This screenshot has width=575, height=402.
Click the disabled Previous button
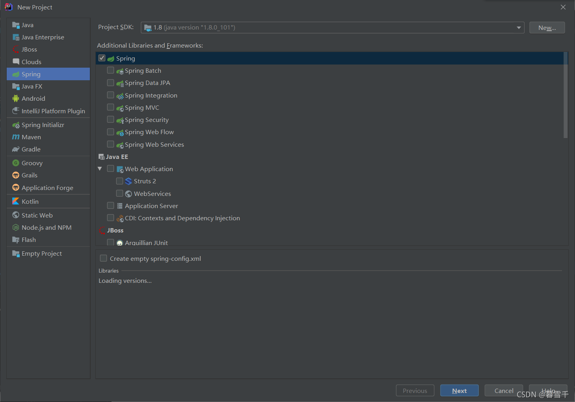pyautogui.click(x=415, y=391)
